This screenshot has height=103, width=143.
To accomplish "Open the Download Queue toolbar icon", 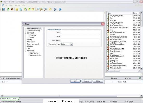I will (25, 9).
